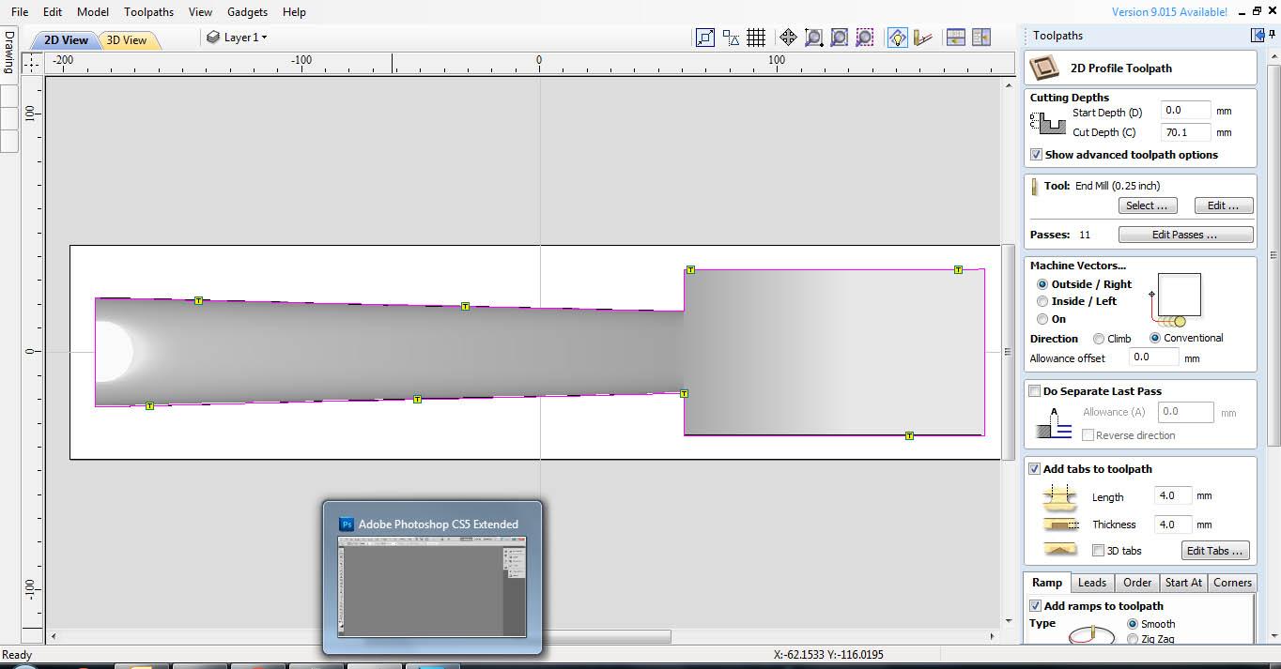This screenshot has height=669, width=1281.
Task: Click the cutting depths diagram icon
Action: click(x=1048, y=123)
